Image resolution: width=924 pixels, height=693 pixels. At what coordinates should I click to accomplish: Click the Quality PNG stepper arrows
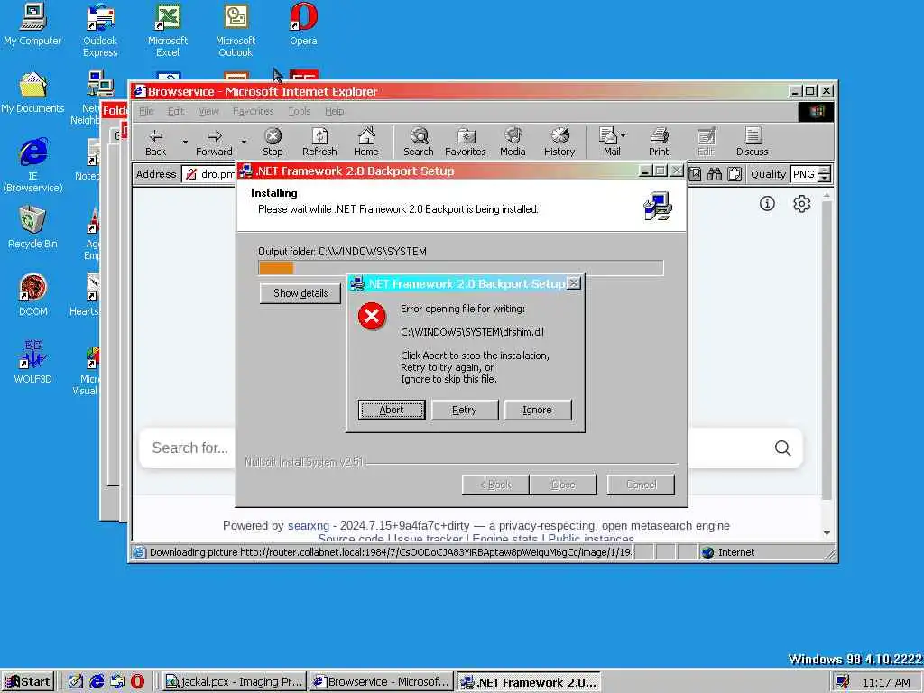tap(825, 174)
